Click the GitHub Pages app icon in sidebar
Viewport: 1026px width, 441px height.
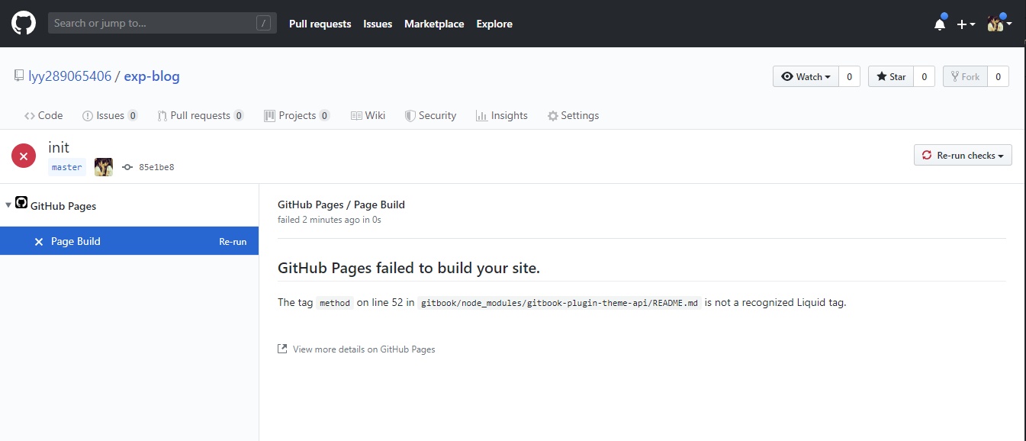(x=21, y=203)
